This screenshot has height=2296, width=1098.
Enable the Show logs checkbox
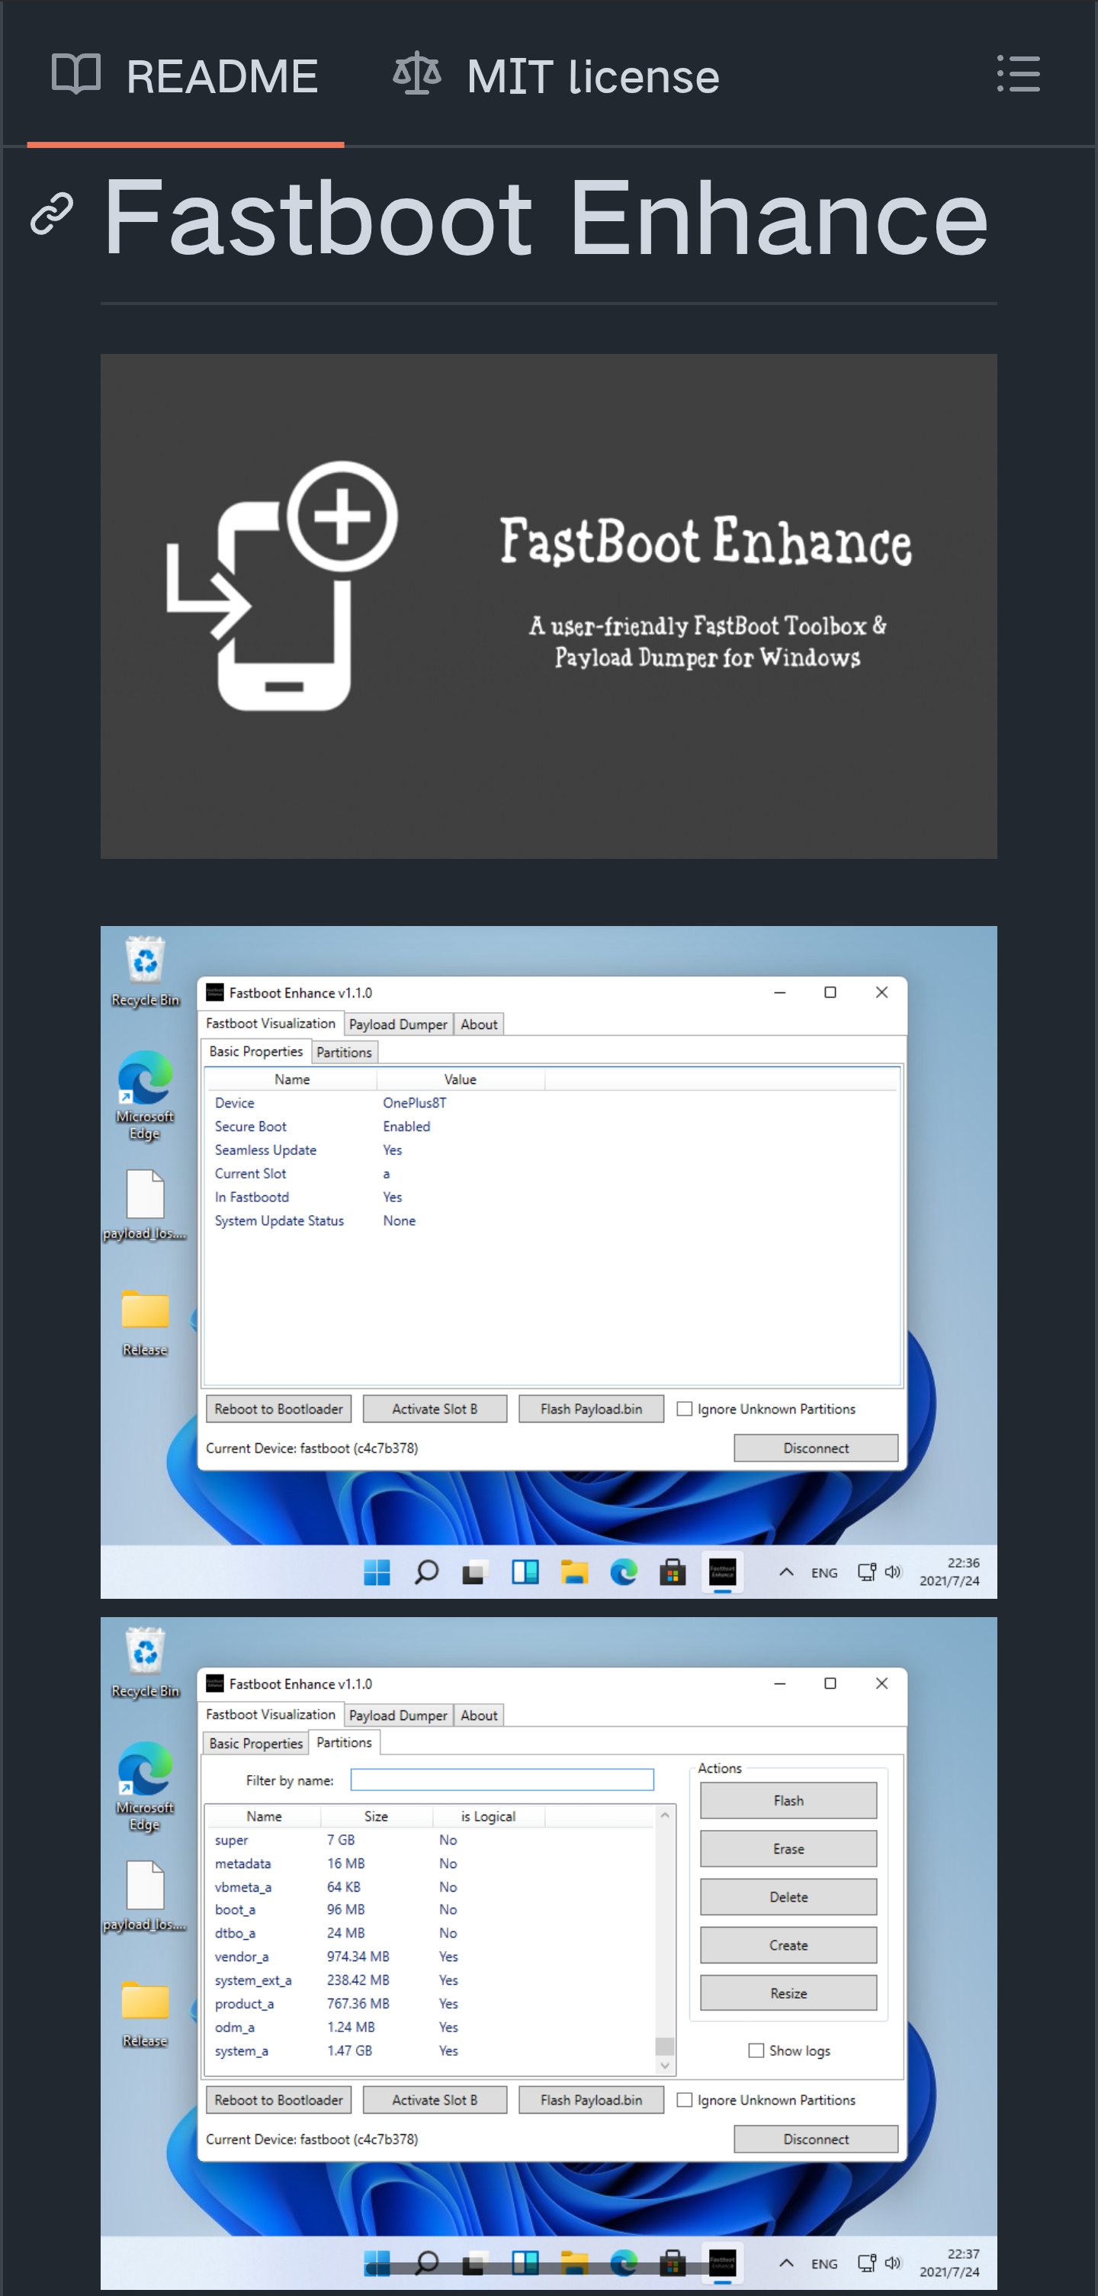[756, 2050]
